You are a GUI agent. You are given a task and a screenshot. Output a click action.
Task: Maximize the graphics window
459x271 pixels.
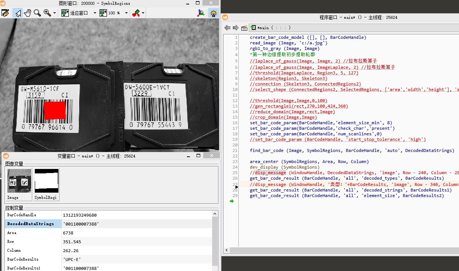tap(198, 3)
